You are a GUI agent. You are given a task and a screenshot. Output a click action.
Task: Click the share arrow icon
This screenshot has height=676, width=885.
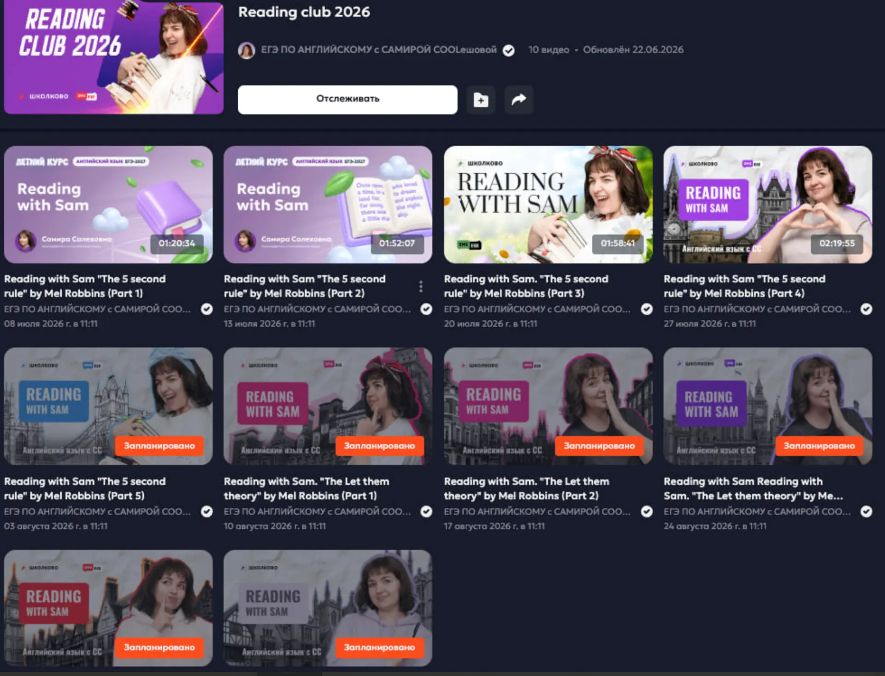(x=519, y=100)
